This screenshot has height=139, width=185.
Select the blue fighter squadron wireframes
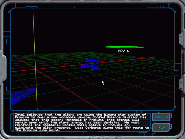click(x=90, y=64)
